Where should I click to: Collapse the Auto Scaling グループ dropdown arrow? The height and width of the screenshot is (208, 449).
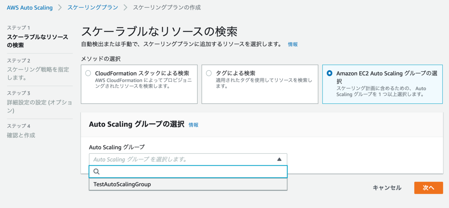pyautogui.click(x=279, y=159)
